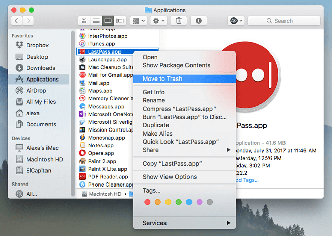Choose Quick Look "LastPass.app"
332x236 pixels.
(184, 142)
